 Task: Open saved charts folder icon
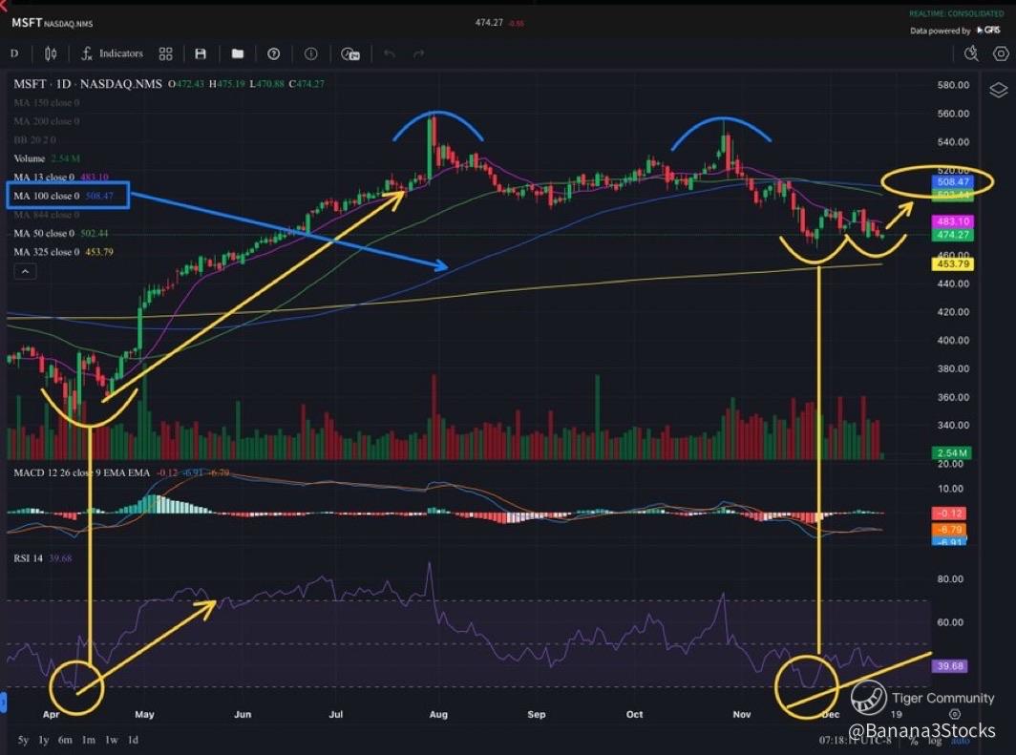[x=238, y=53]
